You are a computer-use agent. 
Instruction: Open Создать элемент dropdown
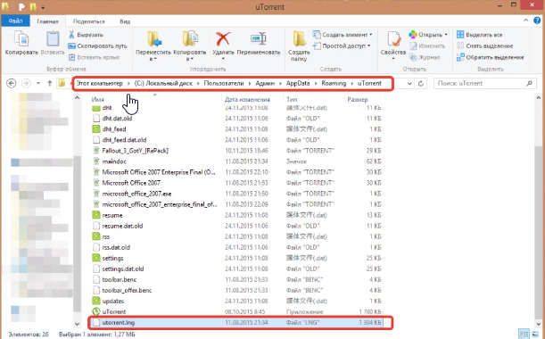click(x=343, y=35)
